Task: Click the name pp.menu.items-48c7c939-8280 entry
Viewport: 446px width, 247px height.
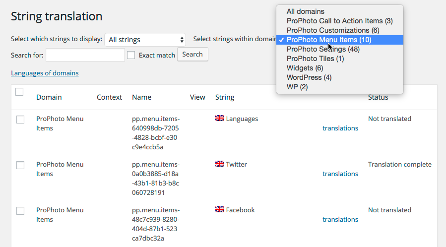Action: click(x=156, y=224)
